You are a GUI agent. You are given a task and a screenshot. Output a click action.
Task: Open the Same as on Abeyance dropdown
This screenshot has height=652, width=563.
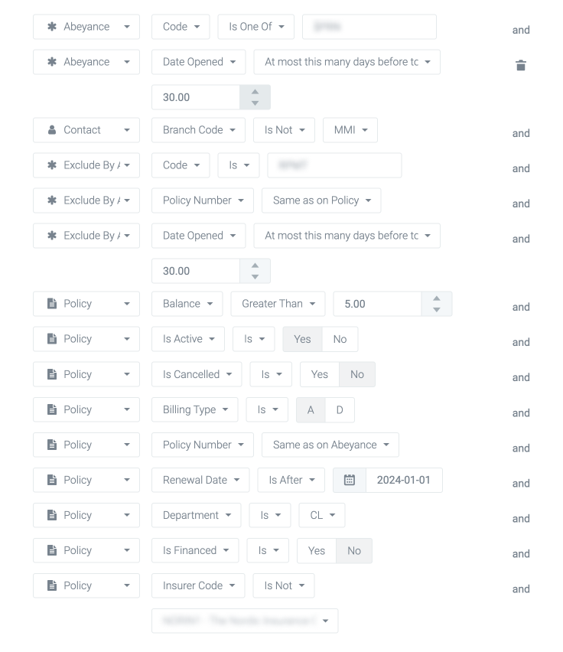point(330,445)
